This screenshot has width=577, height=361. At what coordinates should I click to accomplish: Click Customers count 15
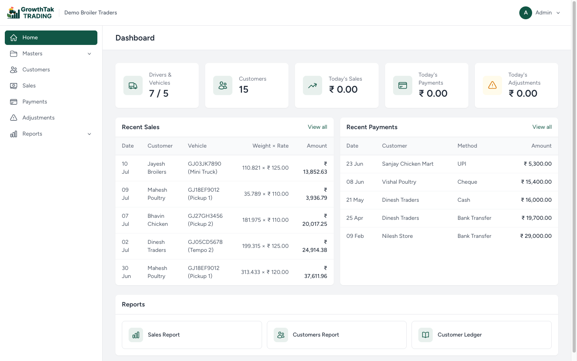(244, 89)
